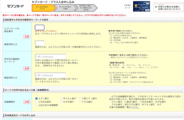184x120 pixels.
Task: Select the 三菱ＵＦＪ銀行 radio button
Action: point(80,99)
